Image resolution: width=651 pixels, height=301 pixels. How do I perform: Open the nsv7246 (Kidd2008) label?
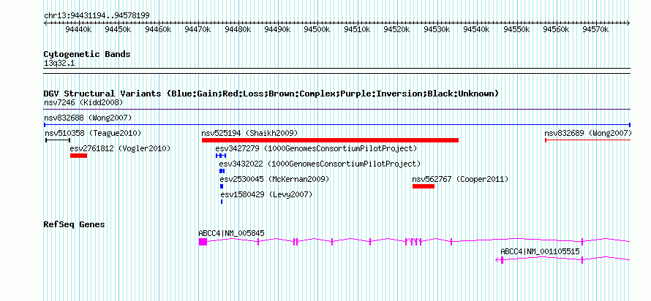coord(83,102)
